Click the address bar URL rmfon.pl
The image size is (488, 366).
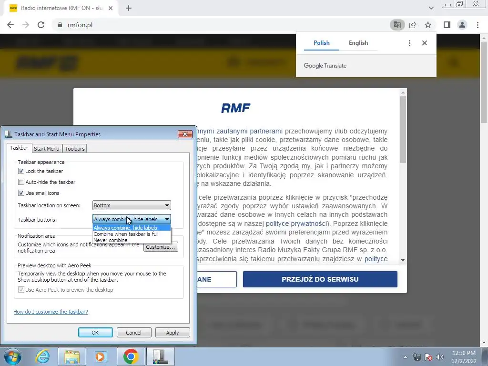click(x=80, y=25)
